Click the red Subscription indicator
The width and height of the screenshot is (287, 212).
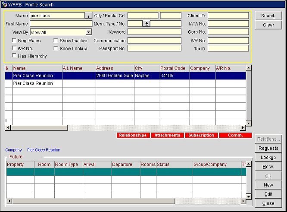tap(201, 136)
